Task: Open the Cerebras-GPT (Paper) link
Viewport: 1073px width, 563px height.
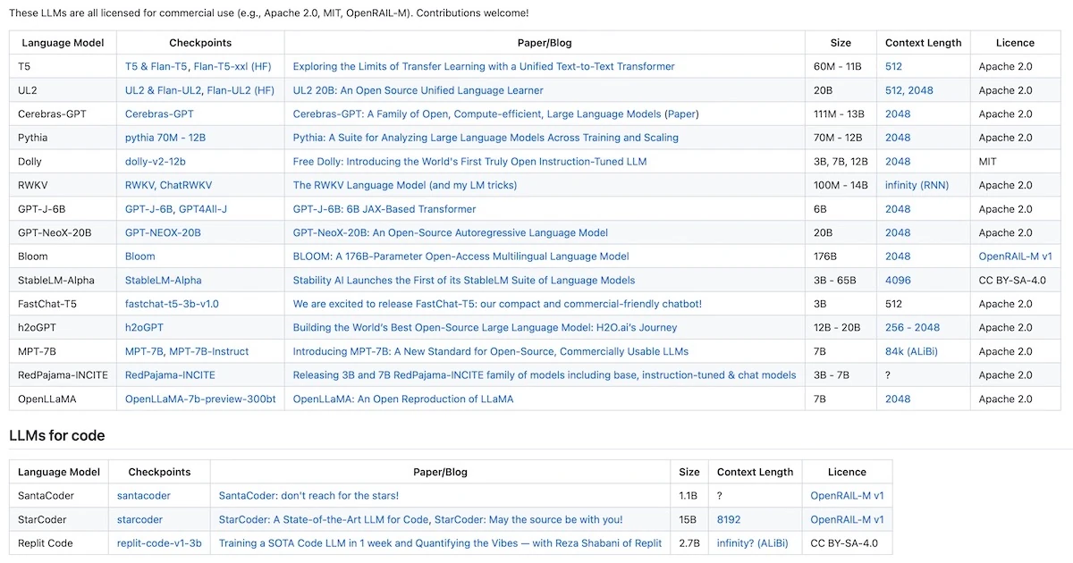Action: pyautogui.click(x=681, y=113)
